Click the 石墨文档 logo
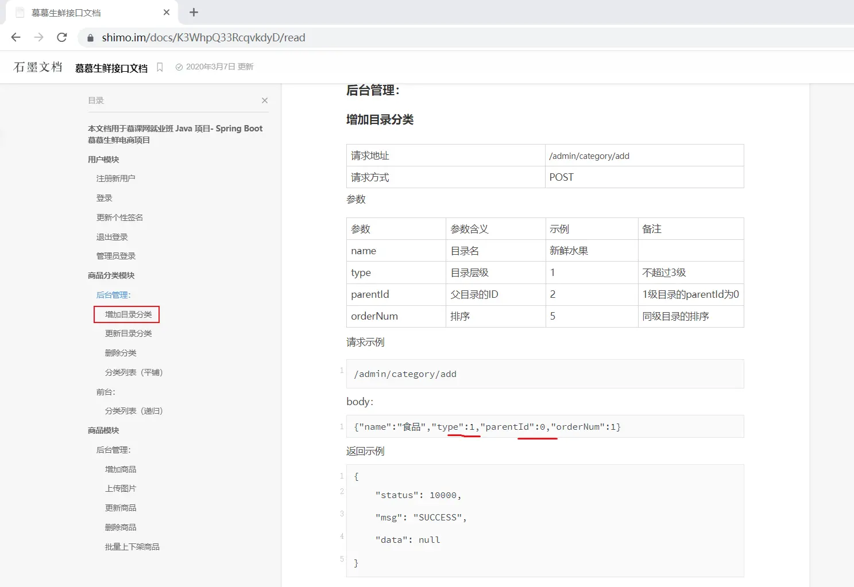This screenshot has width=854, height=587. coord(38,67)
